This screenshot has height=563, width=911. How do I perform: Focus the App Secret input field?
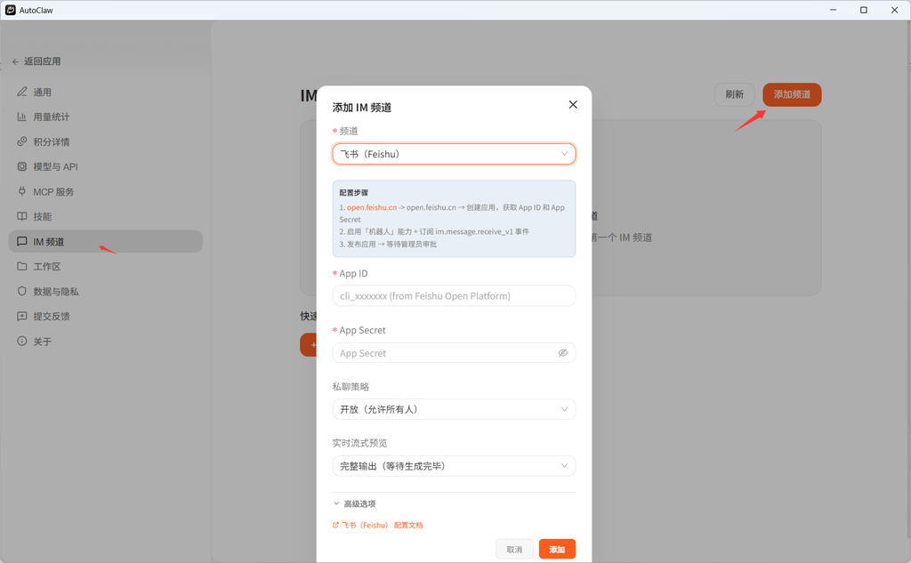pos(454,353)
